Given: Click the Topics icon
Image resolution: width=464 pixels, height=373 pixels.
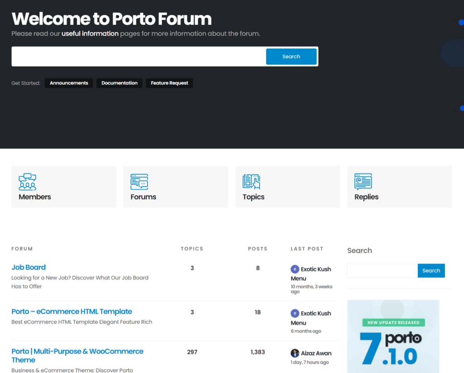Looking at the screenshot, I should click(x=251, y=182).
